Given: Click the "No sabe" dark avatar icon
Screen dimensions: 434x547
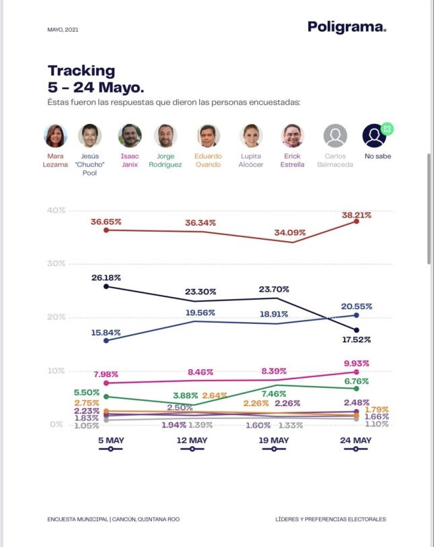Looking at the screenshot, I should [374, 136].
